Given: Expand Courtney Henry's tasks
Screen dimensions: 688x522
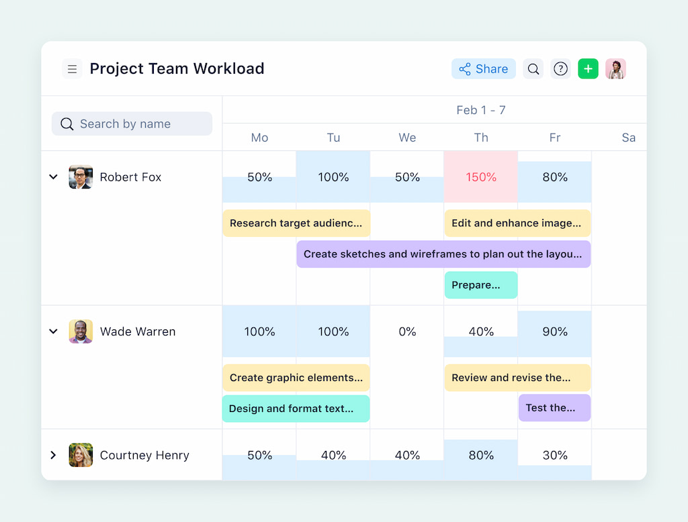Looking at the screenshot, I should click(x=53, y=455).
